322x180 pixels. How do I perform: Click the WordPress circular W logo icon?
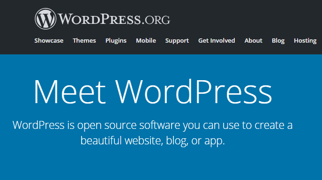(x=45, y=19)
